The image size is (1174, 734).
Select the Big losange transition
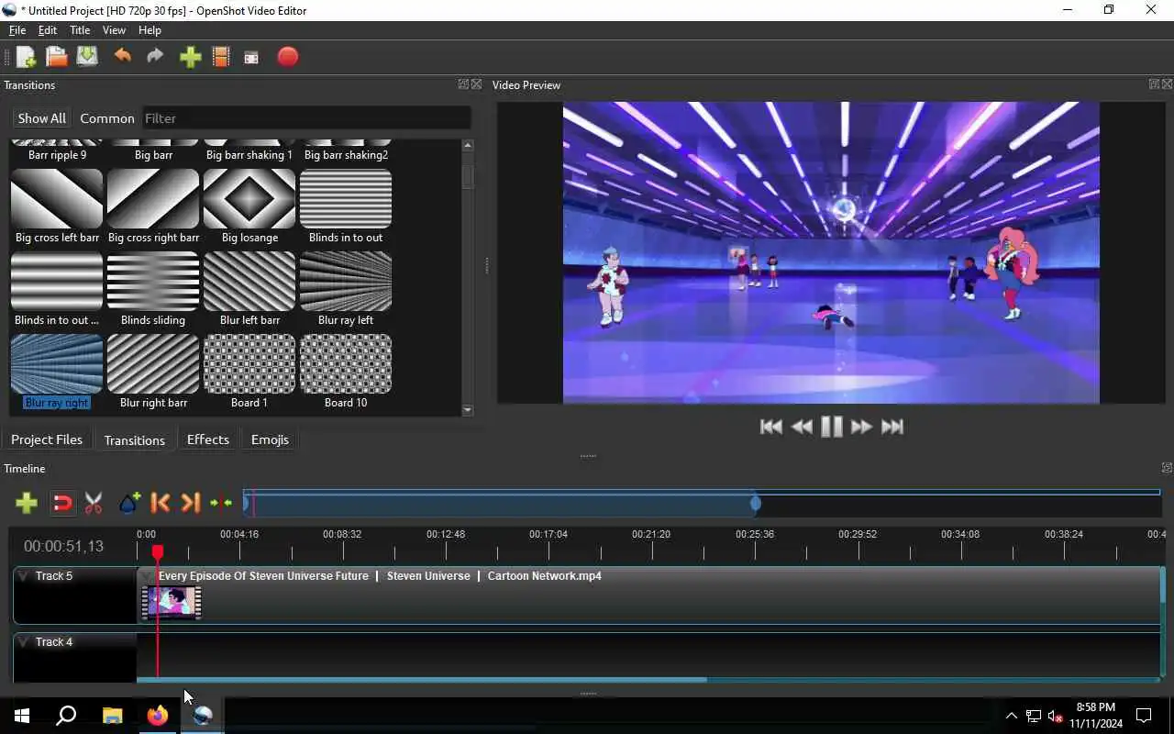(x=249, y=206)
